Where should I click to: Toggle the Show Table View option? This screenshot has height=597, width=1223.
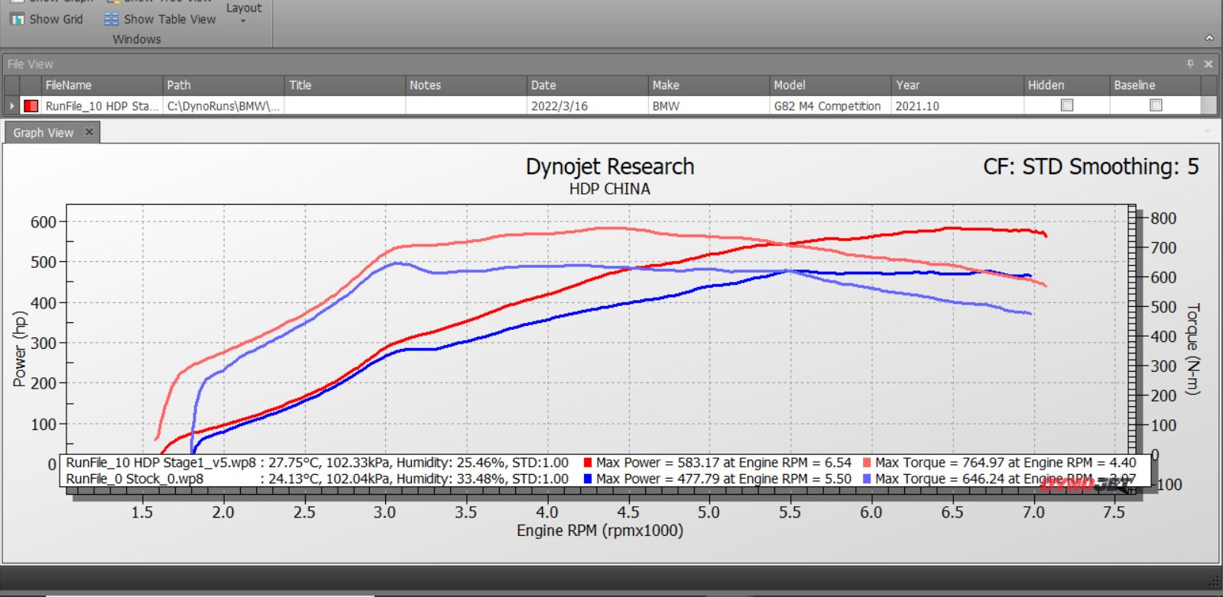(x=161, y=19)
